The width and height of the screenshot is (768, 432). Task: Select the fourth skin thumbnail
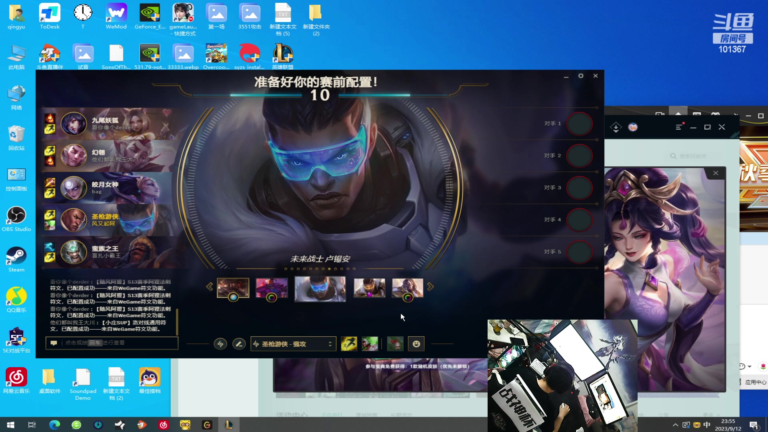tap(369, 288)
